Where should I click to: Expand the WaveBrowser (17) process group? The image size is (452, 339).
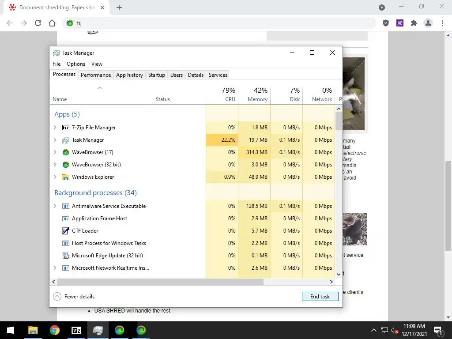(x=55, y=152)
